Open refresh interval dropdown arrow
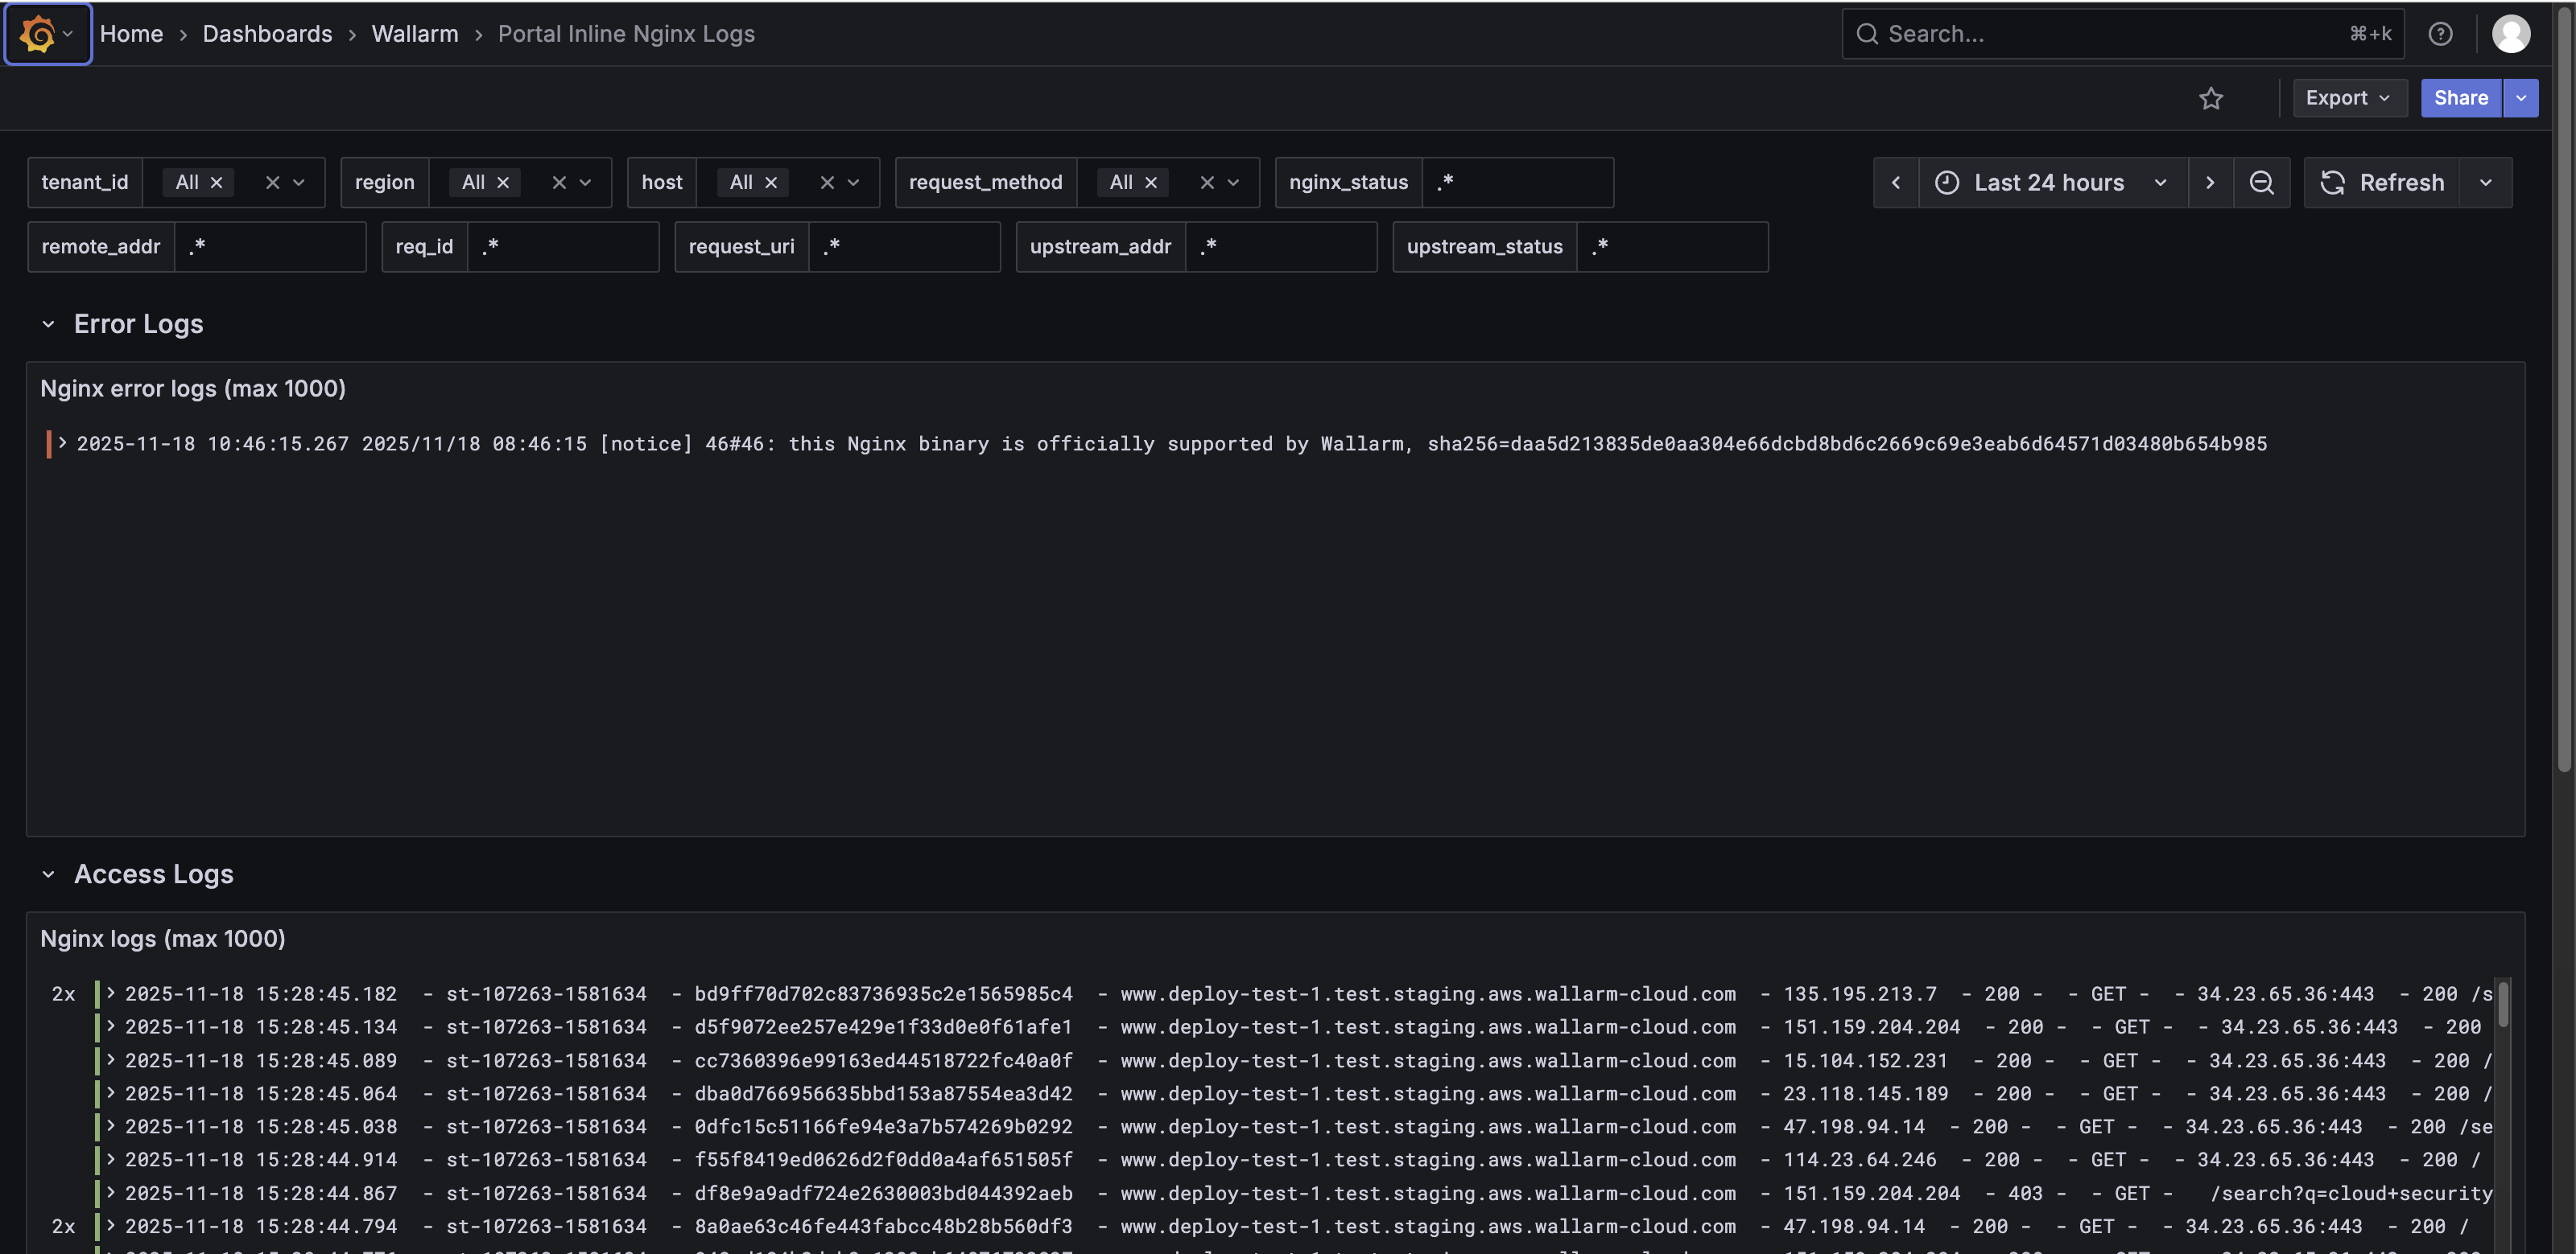This screenshot has width=2576, height=1254. click(x=2485, y=183)
